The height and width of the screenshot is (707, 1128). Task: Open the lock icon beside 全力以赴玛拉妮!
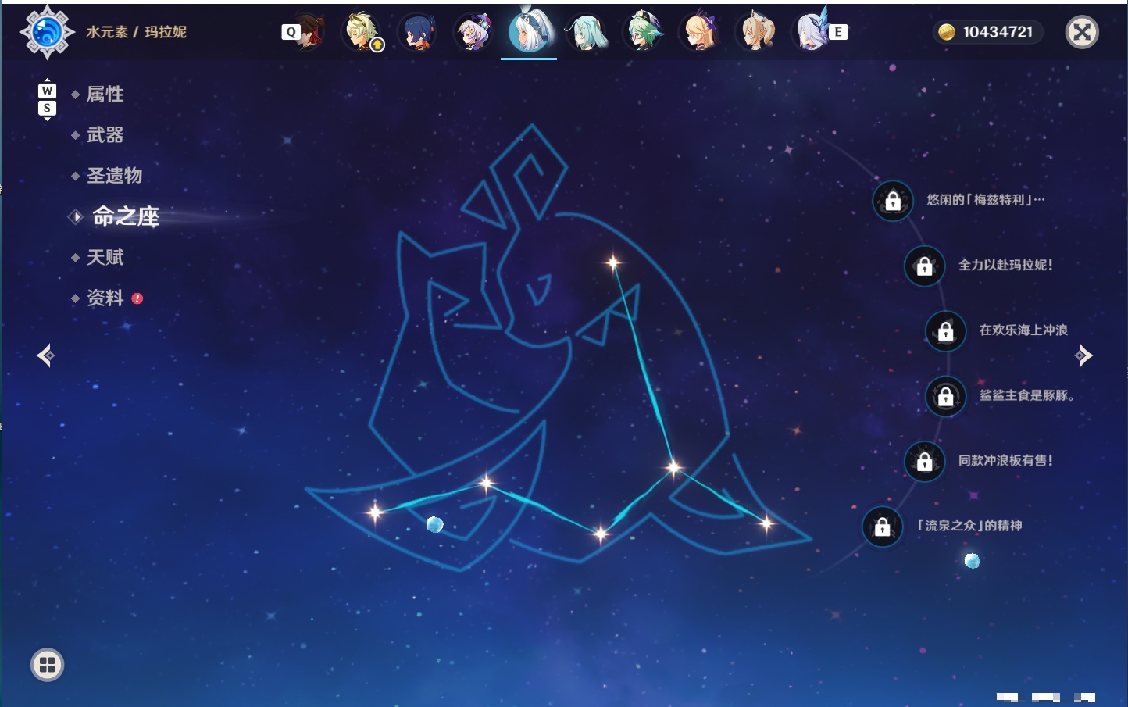click(924, 266)
